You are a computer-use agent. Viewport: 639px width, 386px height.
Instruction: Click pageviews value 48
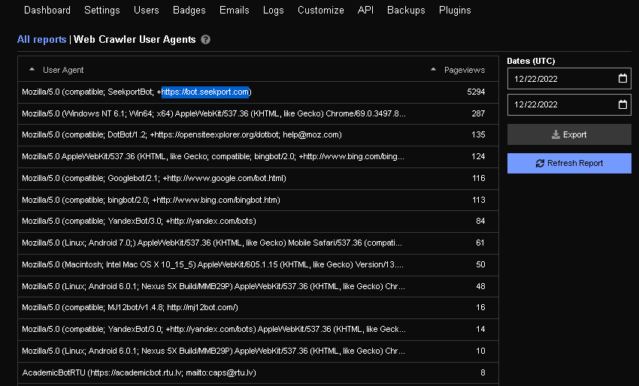point(480,286)
